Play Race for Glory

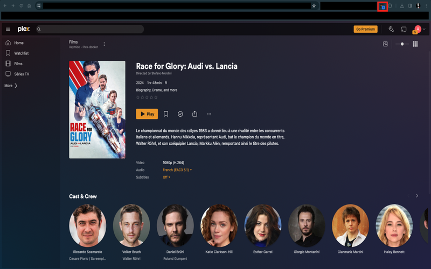147,114
